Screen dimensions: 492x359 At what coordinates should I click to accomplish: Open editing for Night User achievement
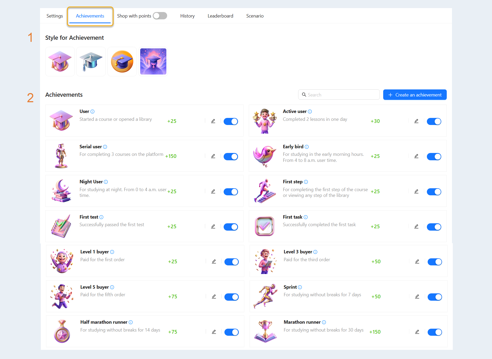pyautogui.click(x=213, y=191)
